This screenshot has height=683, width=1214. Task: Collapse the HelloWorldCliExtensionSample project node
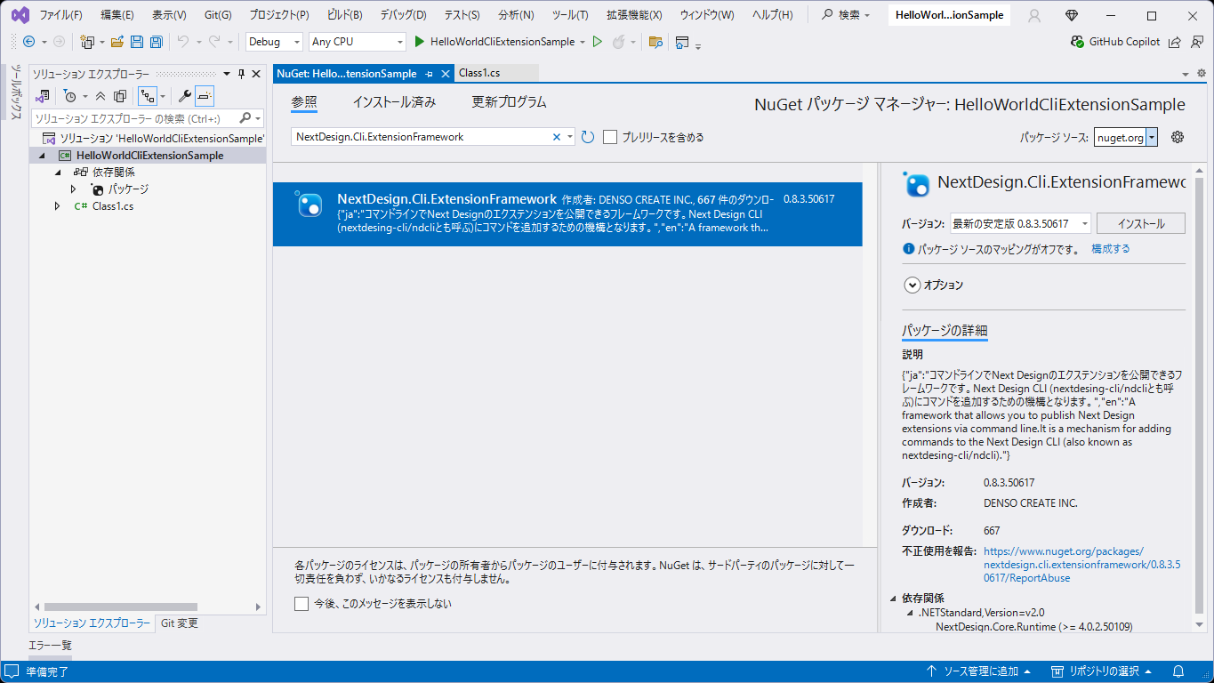pos(41,156)
